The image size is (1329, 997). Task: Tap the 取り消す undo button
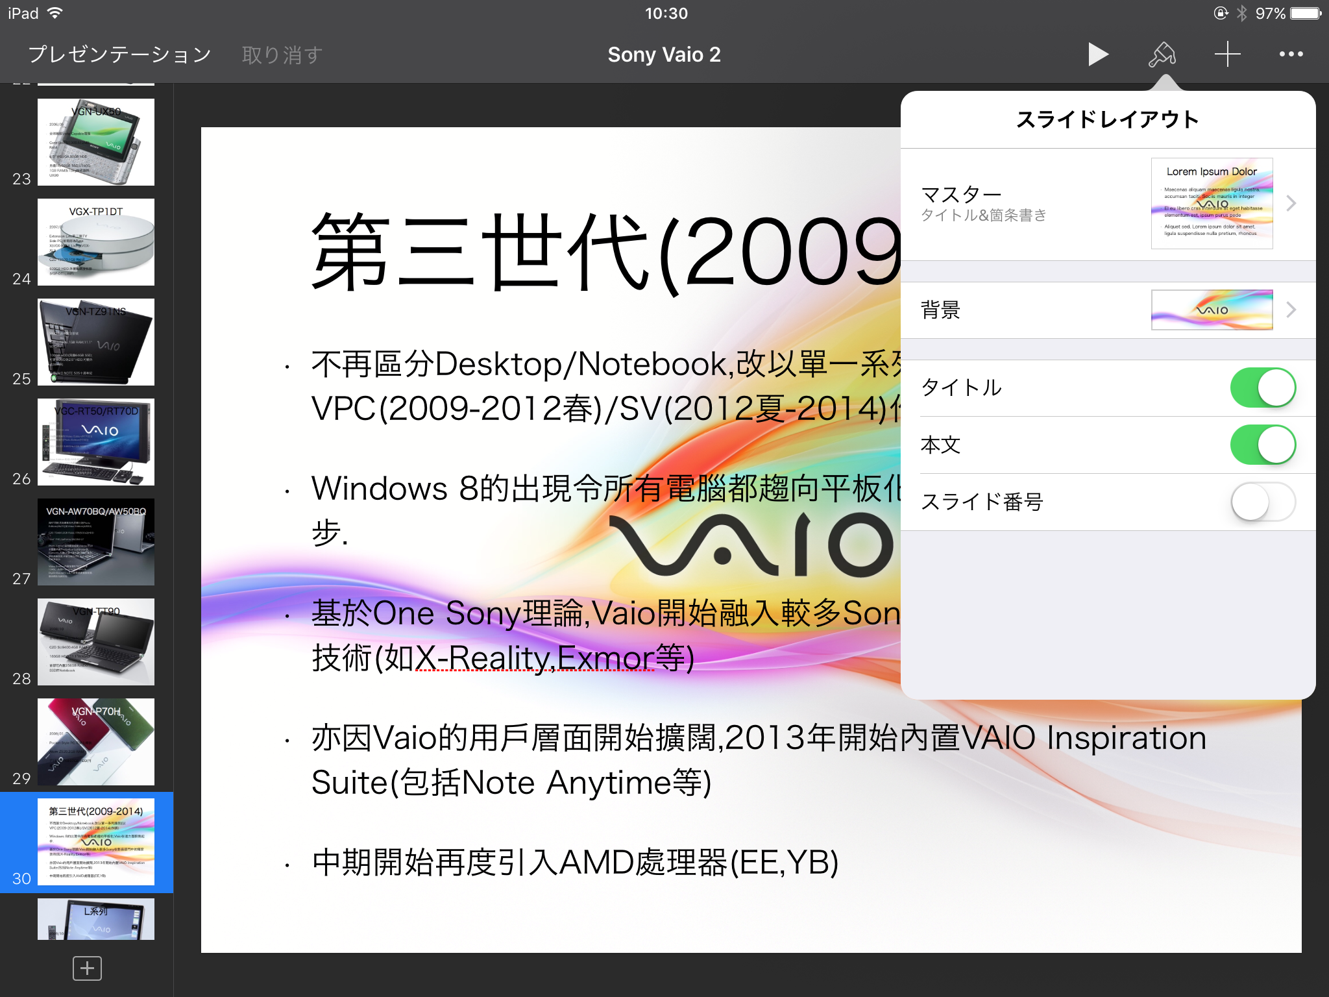(282, 55)
